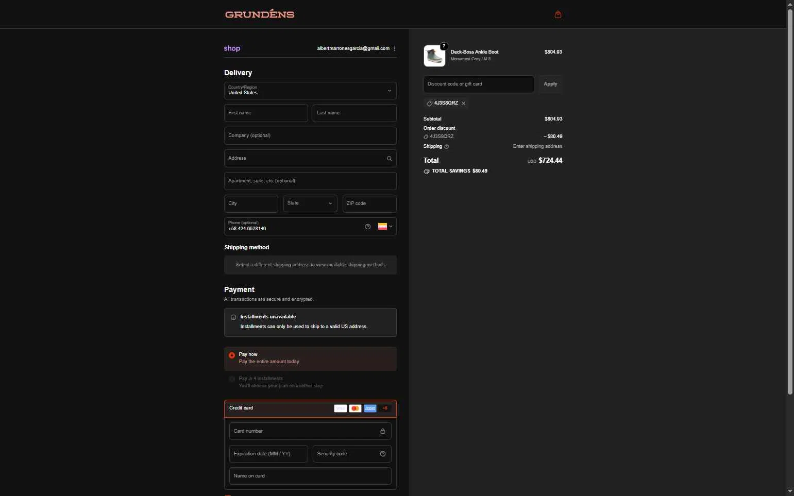Open account options menu next to email
Screen dimensions: 794x496
click(x=395, y=48)
